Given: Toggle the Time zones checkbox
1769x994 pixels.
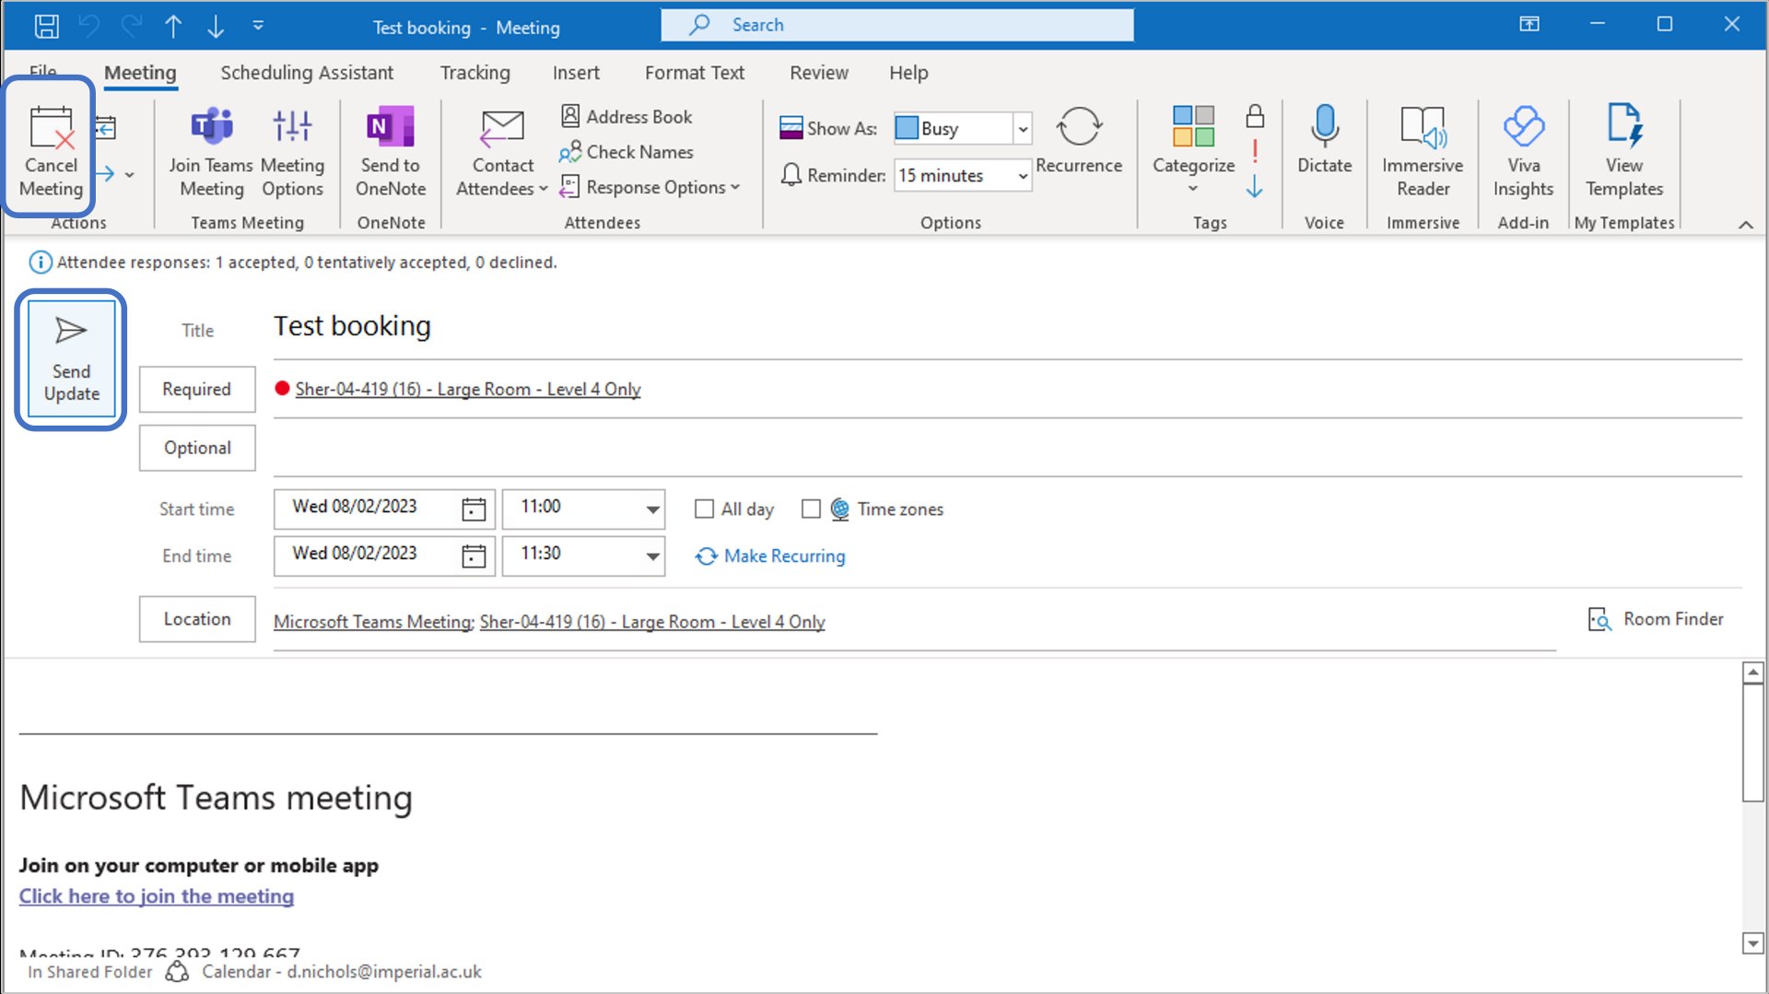Looking at the screenshot, I should tap(811, 509).
